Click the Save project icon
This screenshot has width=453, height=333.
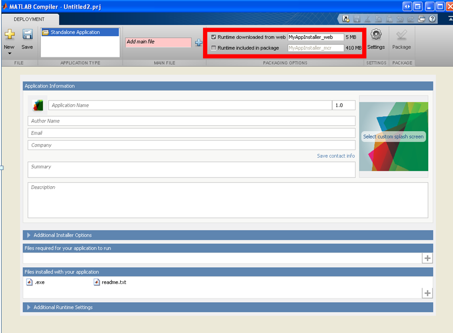27,36
